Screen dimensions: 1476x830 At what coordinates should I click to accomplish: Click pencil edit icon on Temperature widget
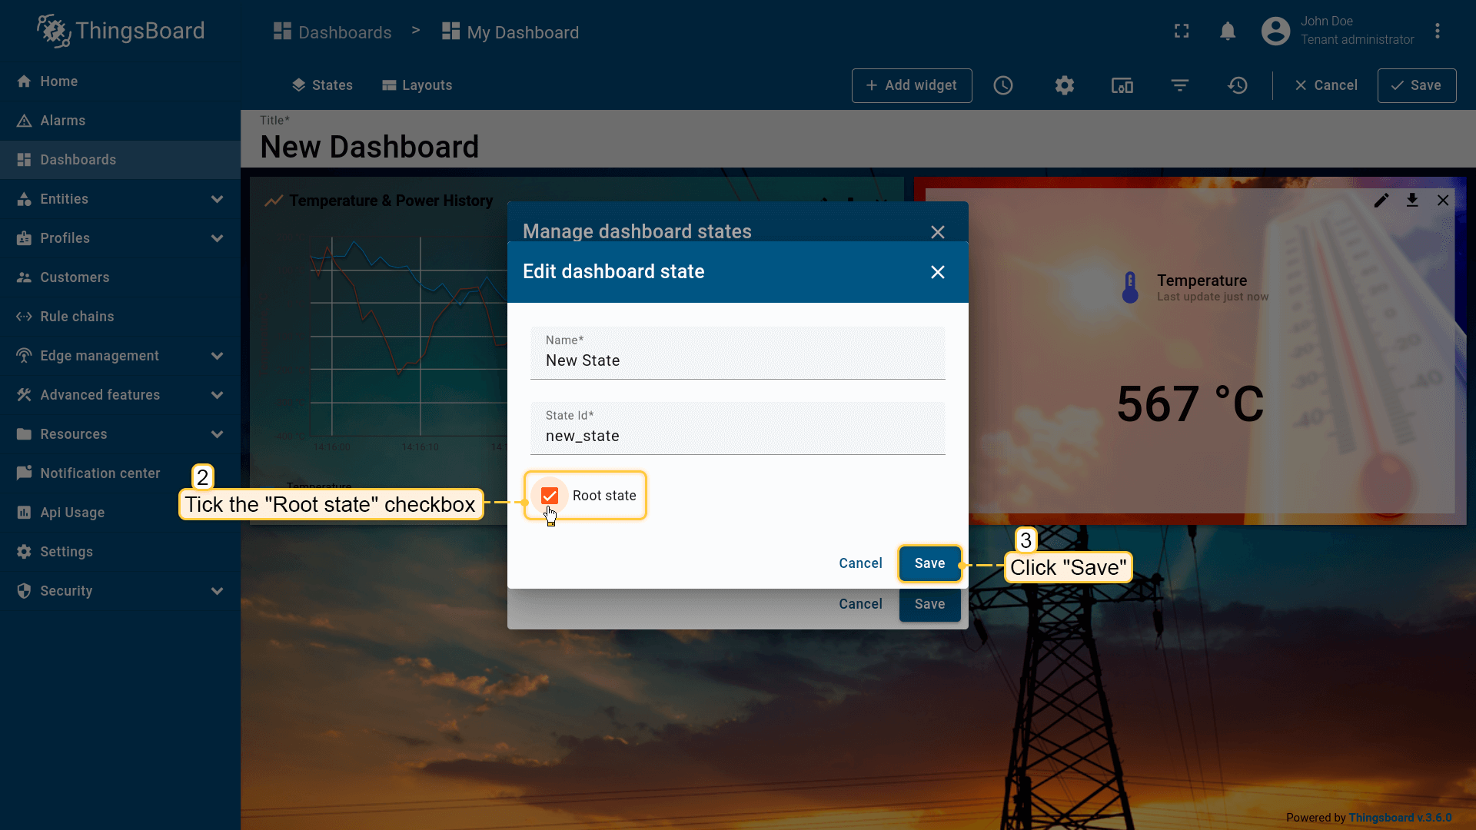tap(1381, 201)
